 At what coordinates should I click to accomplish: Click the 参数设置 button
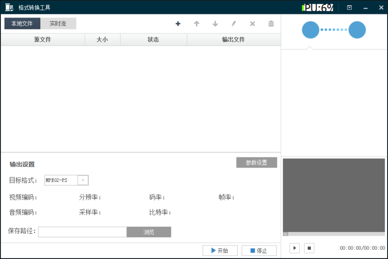click(x=257, y=163)
